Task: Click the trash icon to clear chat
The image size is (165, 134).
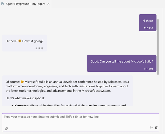Action: (x=156, y=128)
